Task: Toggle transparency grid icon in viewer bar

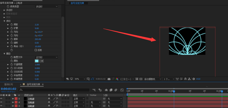Action: click(x=141, y=79)
